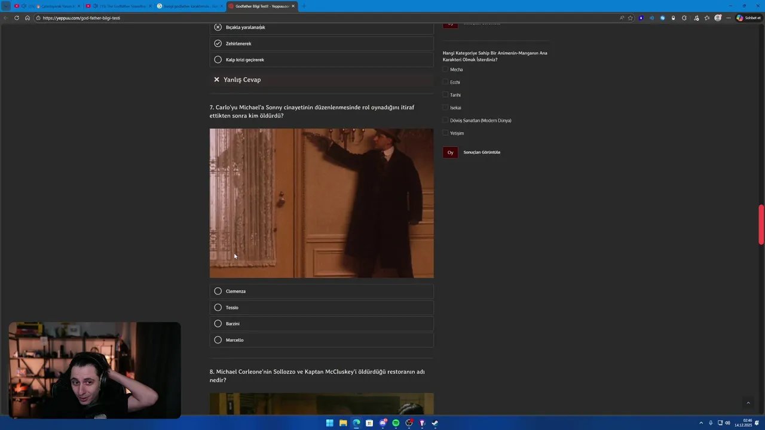Select answer Marcello
This screenshot has width=765, height=430.
coord(322,340)
